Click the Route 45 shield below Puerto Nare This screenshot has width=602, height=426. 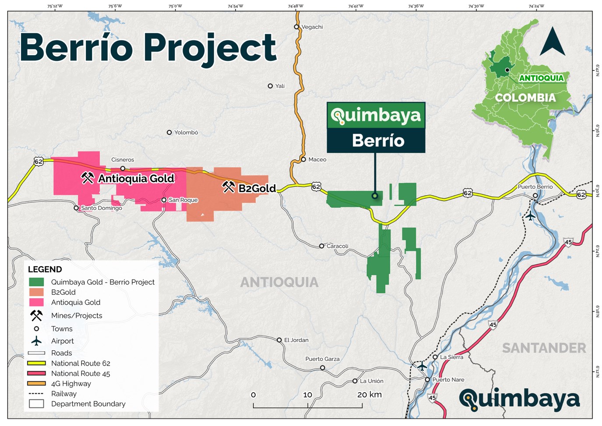(x=432, y=398)
